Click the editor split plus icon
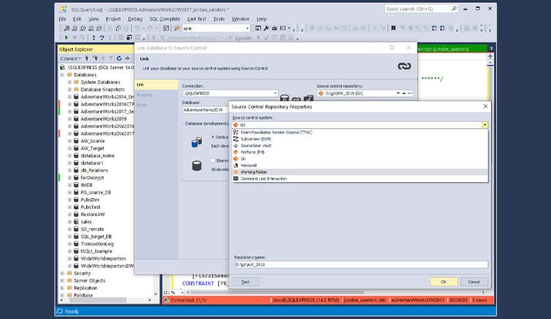Screen dimensions: 551x319 490,56
